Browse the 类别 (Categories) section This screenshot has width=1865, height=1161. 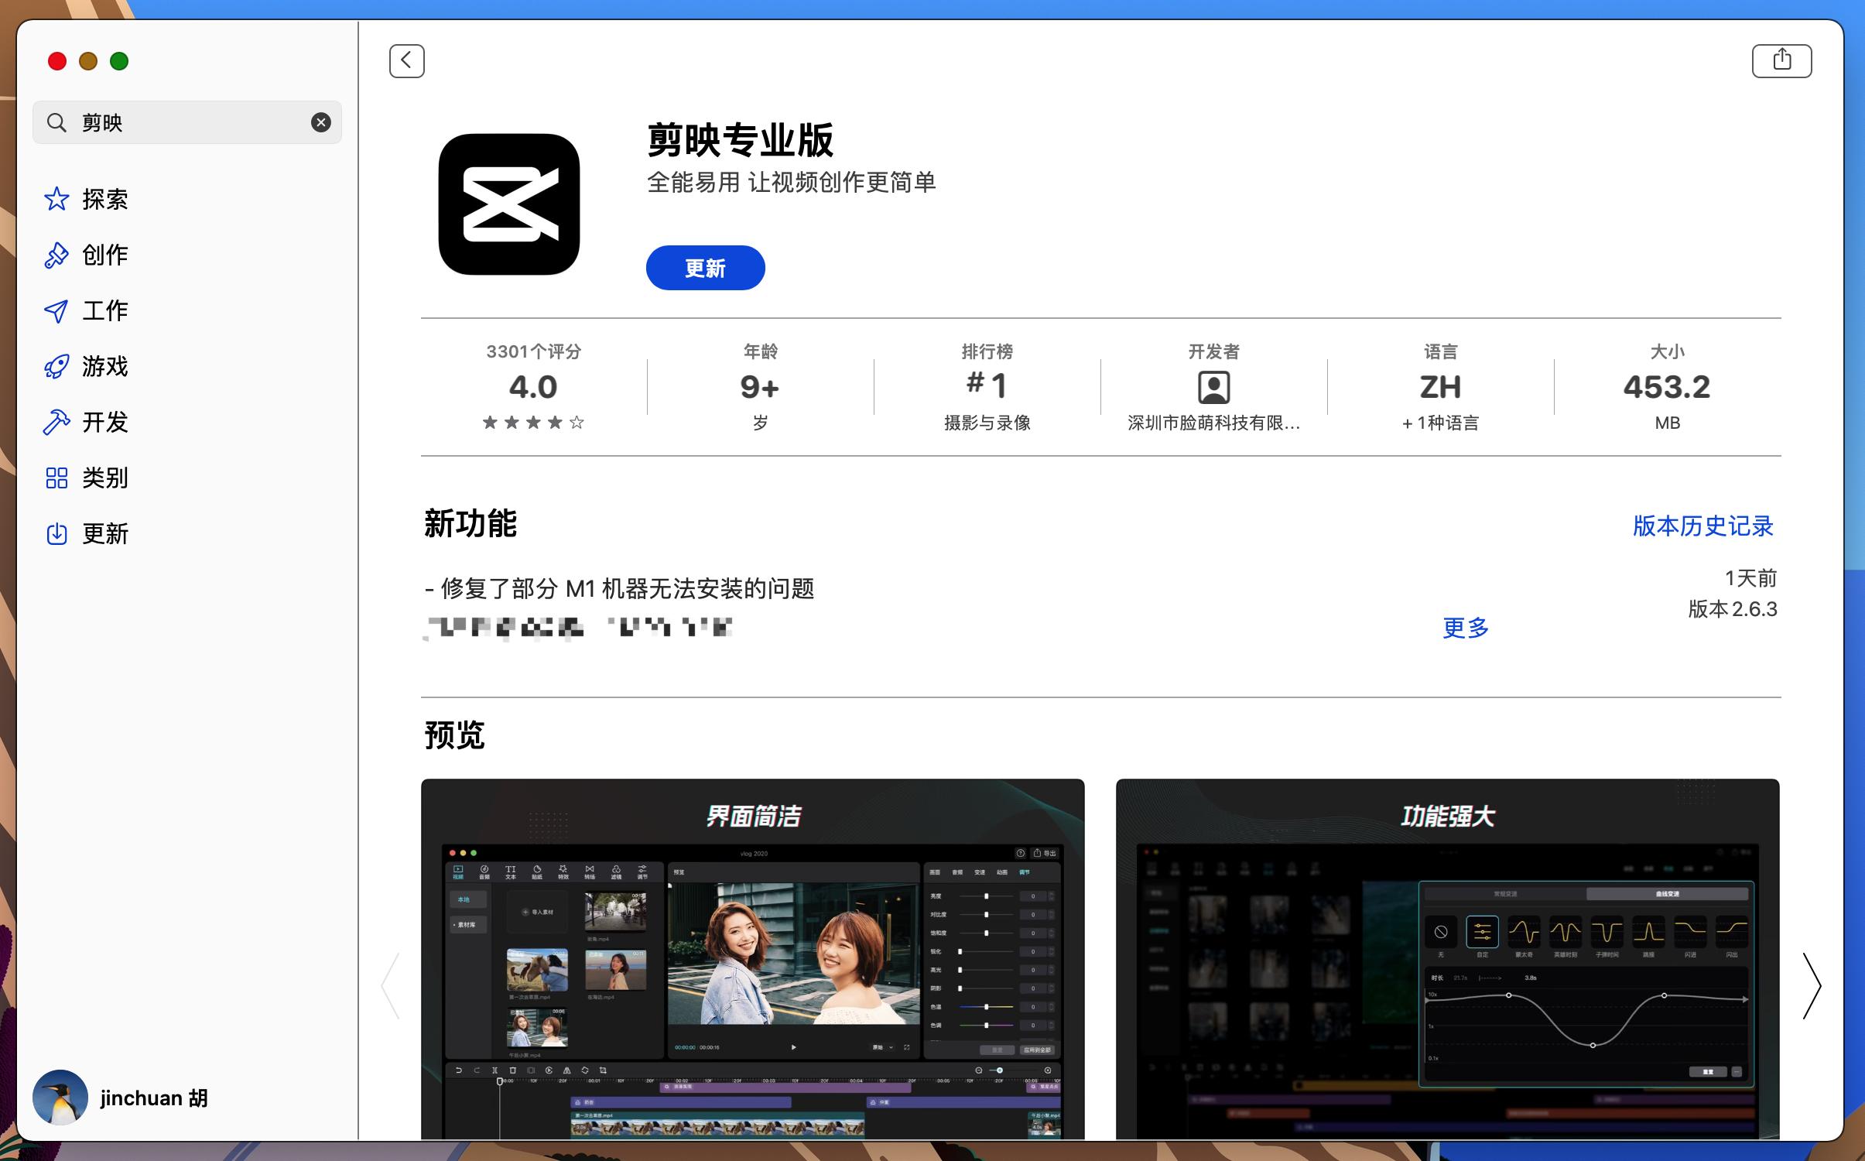[104, 478]
